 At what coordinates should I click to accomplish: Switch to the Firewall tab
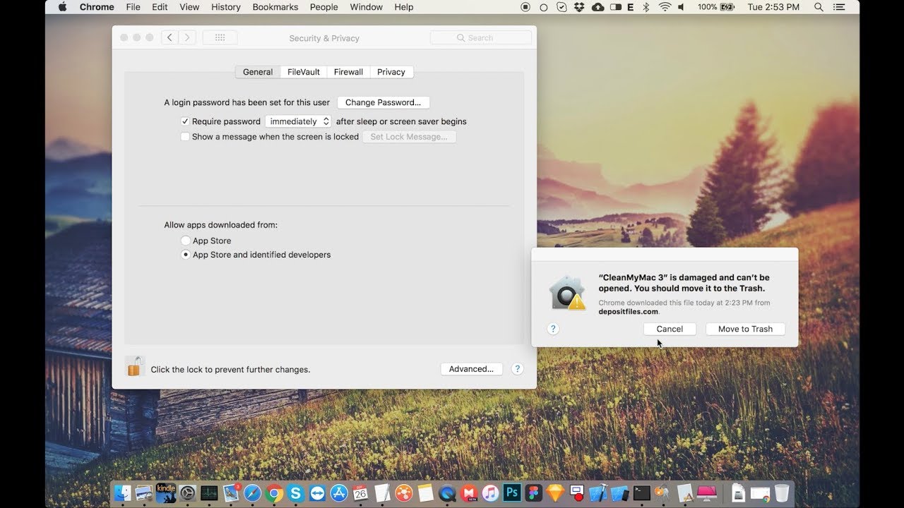pyautogui.click(x=348, y=72)
